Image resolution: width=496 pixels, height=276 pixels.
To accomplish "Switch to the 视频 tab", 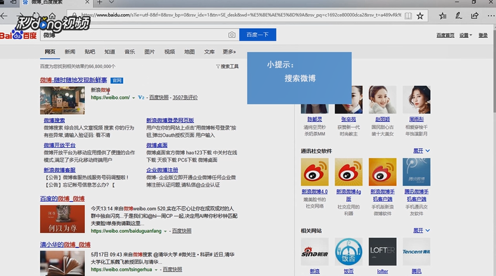I will 170,51.
